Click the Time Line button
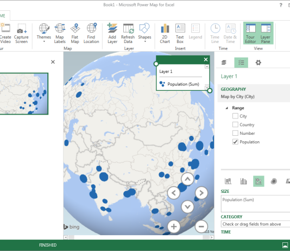290x251 pixels. (215, 33)
